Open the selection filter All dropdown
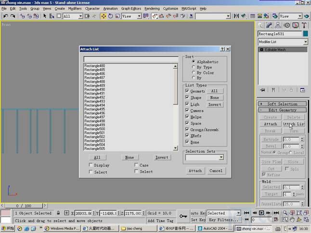The height and width of the screenshot is (233, 311). tap(80, 16)
